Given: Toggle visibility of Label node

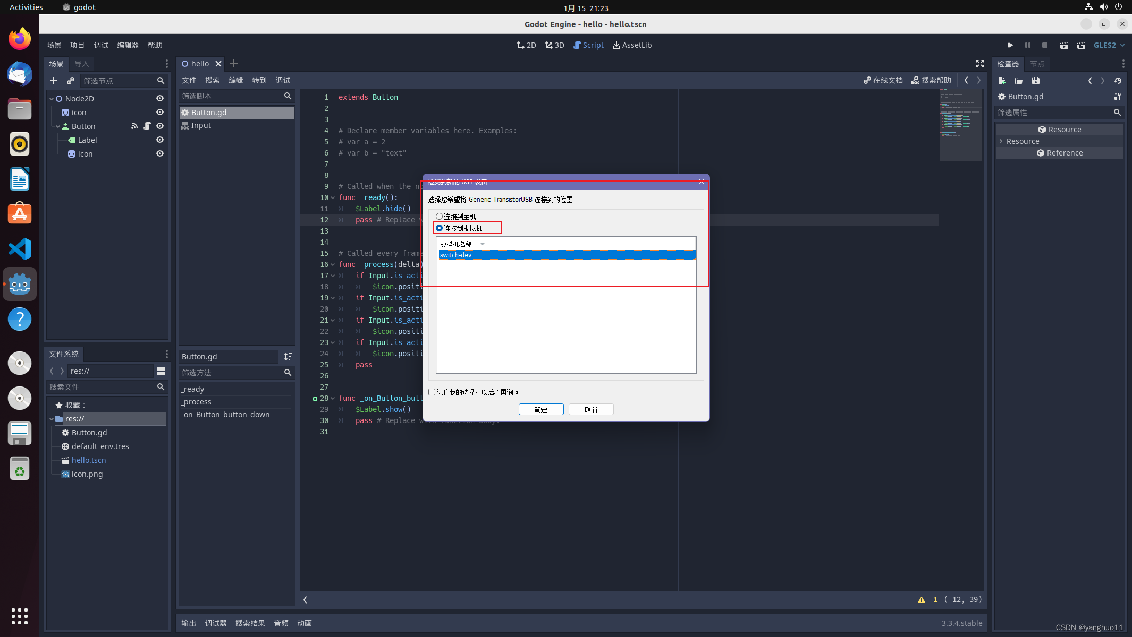Looking at the screenshot, I should [x=160, y=140].
